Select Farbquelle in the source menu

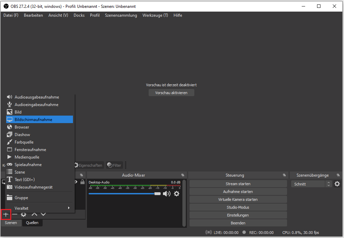point(40,142)
